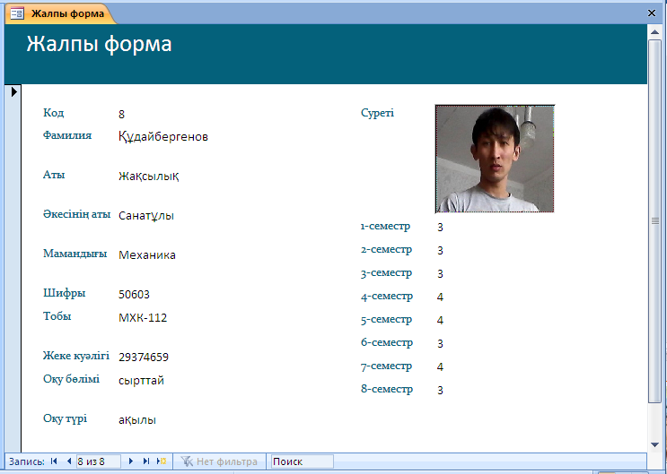Image resolution: width=667 pixels, height=474 pixels.
Task: Click the Суреті label
Action: pyautogui.click(x=377, y=113)
